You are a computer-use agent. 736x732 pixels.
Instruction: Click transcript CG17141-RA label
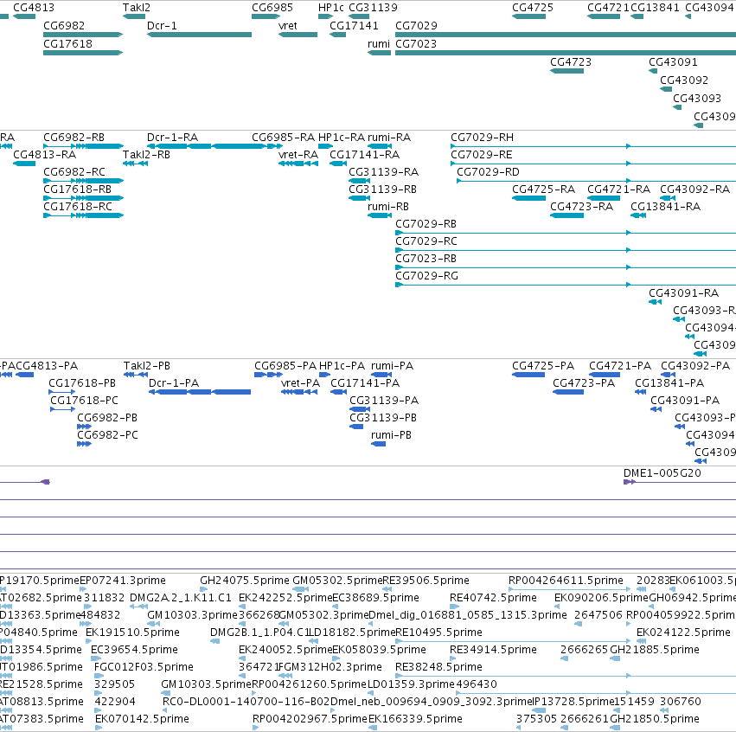point(364,155)
